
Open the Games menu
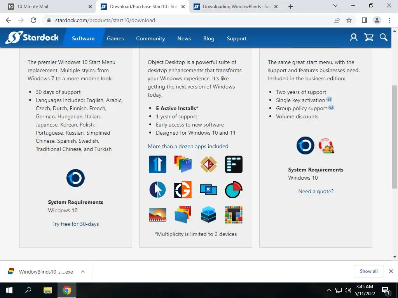point(115,38)
